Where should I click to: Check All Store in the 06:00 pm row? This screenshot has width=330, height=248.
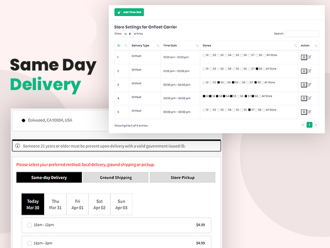[x=264, y=110]
